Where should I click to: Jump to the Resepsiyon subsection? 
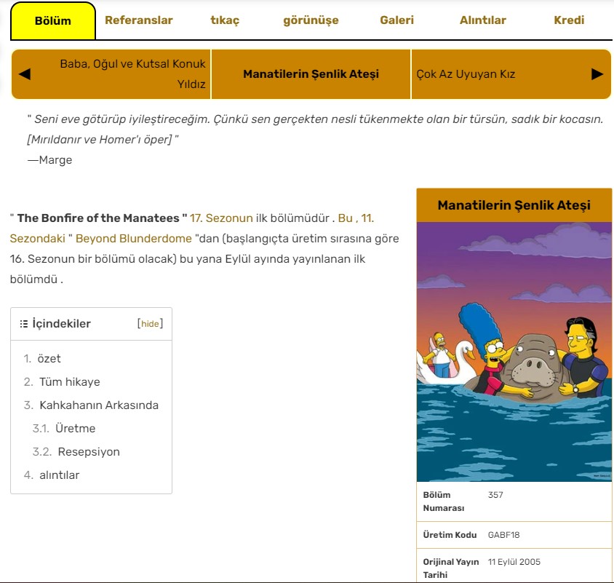click(89, 451)
